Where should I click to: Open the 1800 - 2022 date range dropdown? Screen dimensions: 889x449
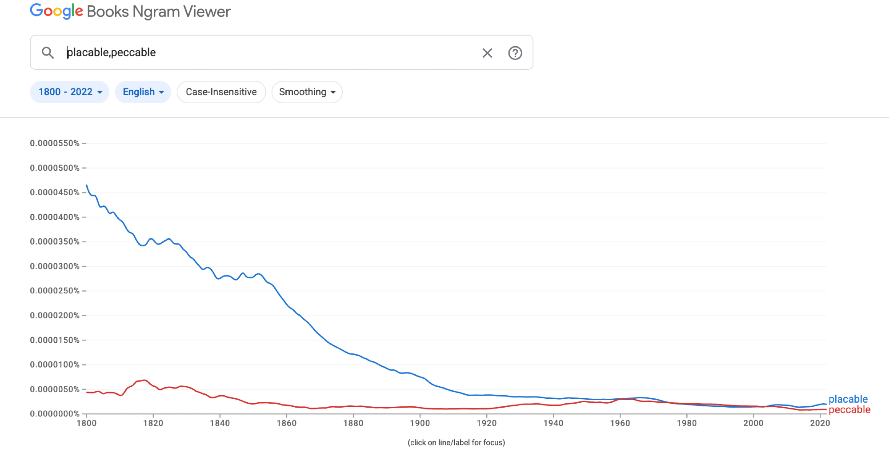point(70,92)
